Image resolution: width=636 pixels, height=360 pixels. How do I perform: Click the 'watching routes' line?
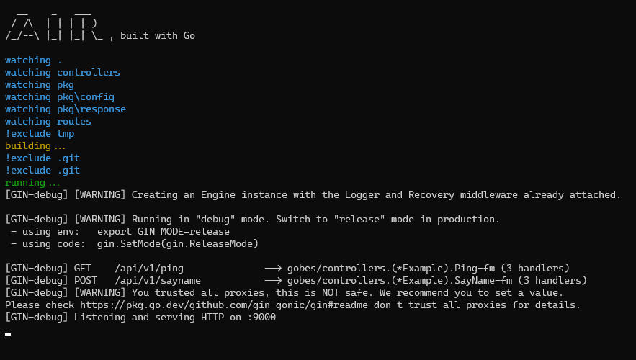(x=48, y=121)
